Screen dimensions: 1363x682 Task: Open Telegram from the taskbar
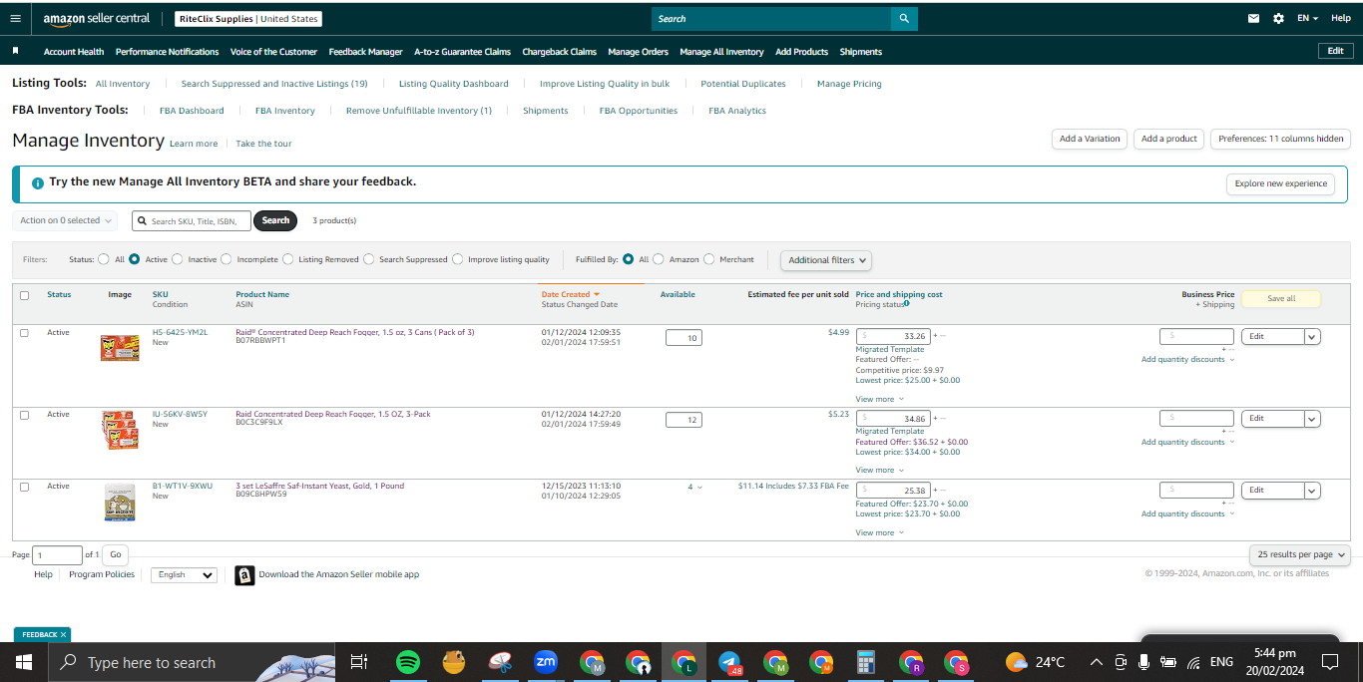pos(730,662)
